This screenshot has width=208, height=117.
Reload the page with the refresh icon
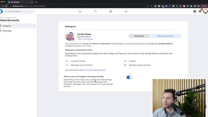[6, 6]
